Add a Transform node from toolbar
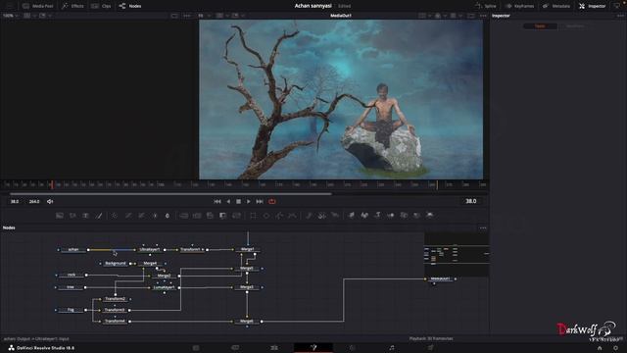 (x=237, y=216)
